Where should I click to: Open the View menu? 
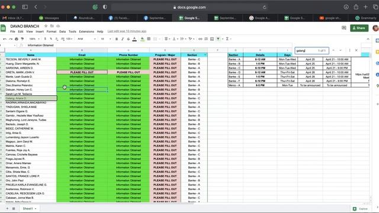tap(30, 31)
